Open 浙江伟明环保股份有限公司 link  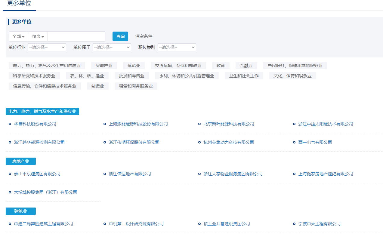[x=134, y=142]
